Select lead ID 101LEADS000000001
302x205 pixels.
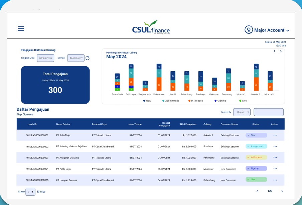tap(37, 135)
